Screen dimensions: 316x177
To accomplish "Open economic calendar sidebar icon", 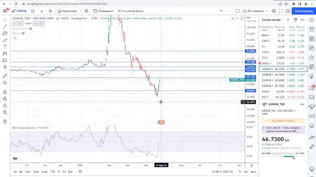I will (x=312, y=67).
